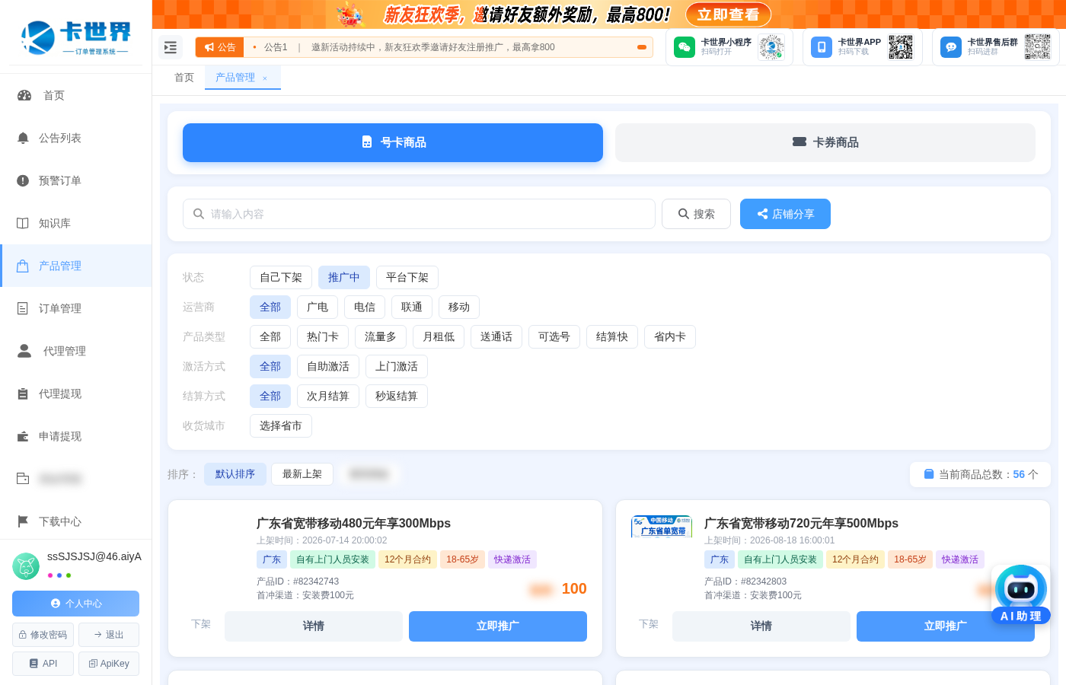Screen dimensions: 1066x685
Task: Select 上门激活 activation method
Action: pyautogui.click(x=397, y=367)
